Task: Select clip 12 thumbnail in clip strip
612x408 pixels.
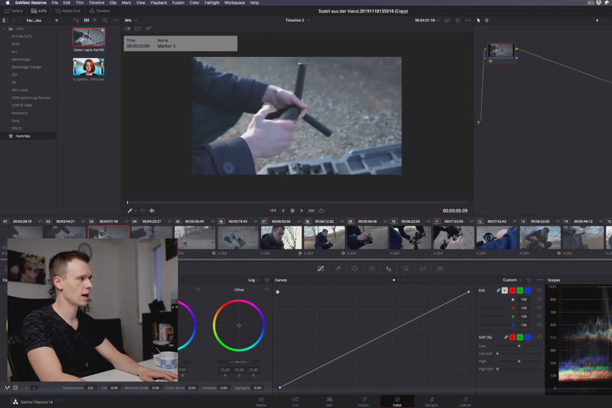Action: coord(497,238)
